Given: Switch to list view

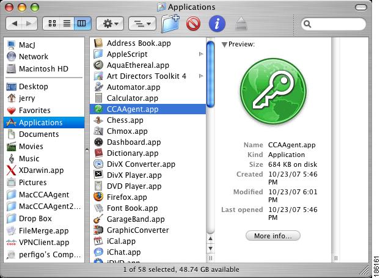Looking at the screenshot, I should point(67,23).
